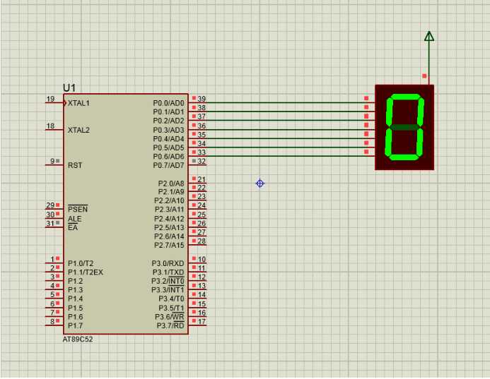Click the P1.5 pin label
490x379 pixels.
pyautogui.click(x=76, y=308)
